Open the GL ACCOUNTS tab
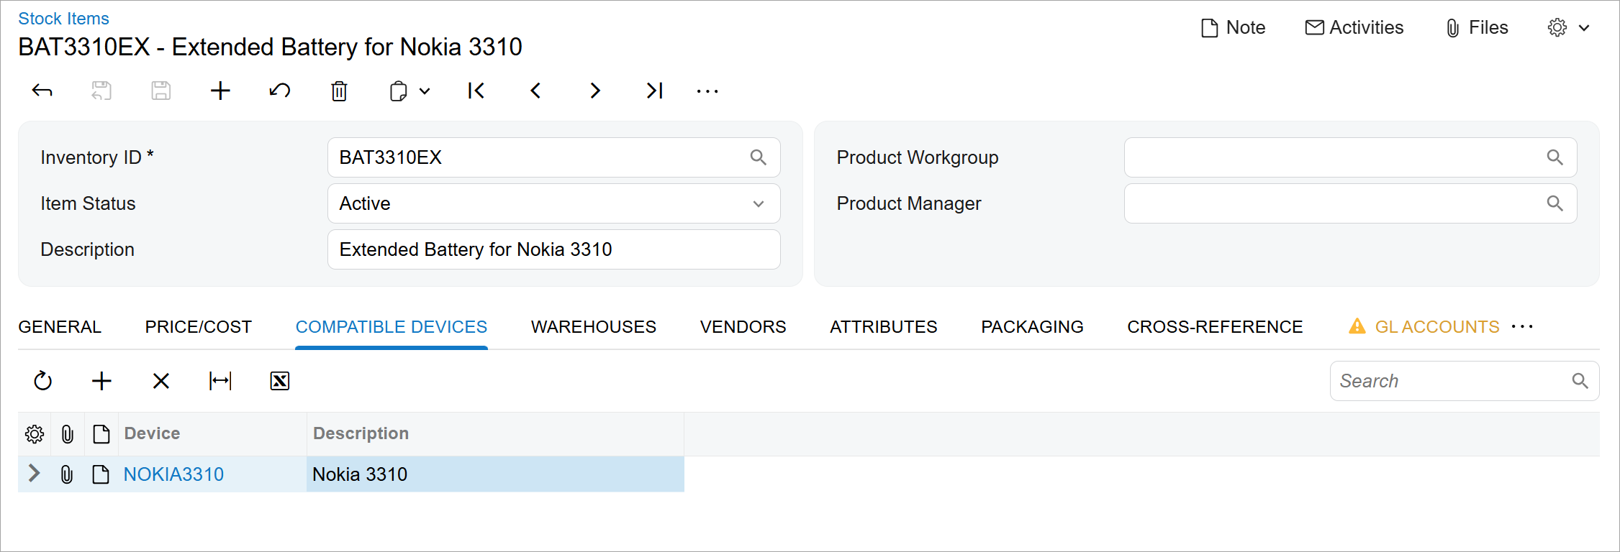 [x=1436, y=327]
